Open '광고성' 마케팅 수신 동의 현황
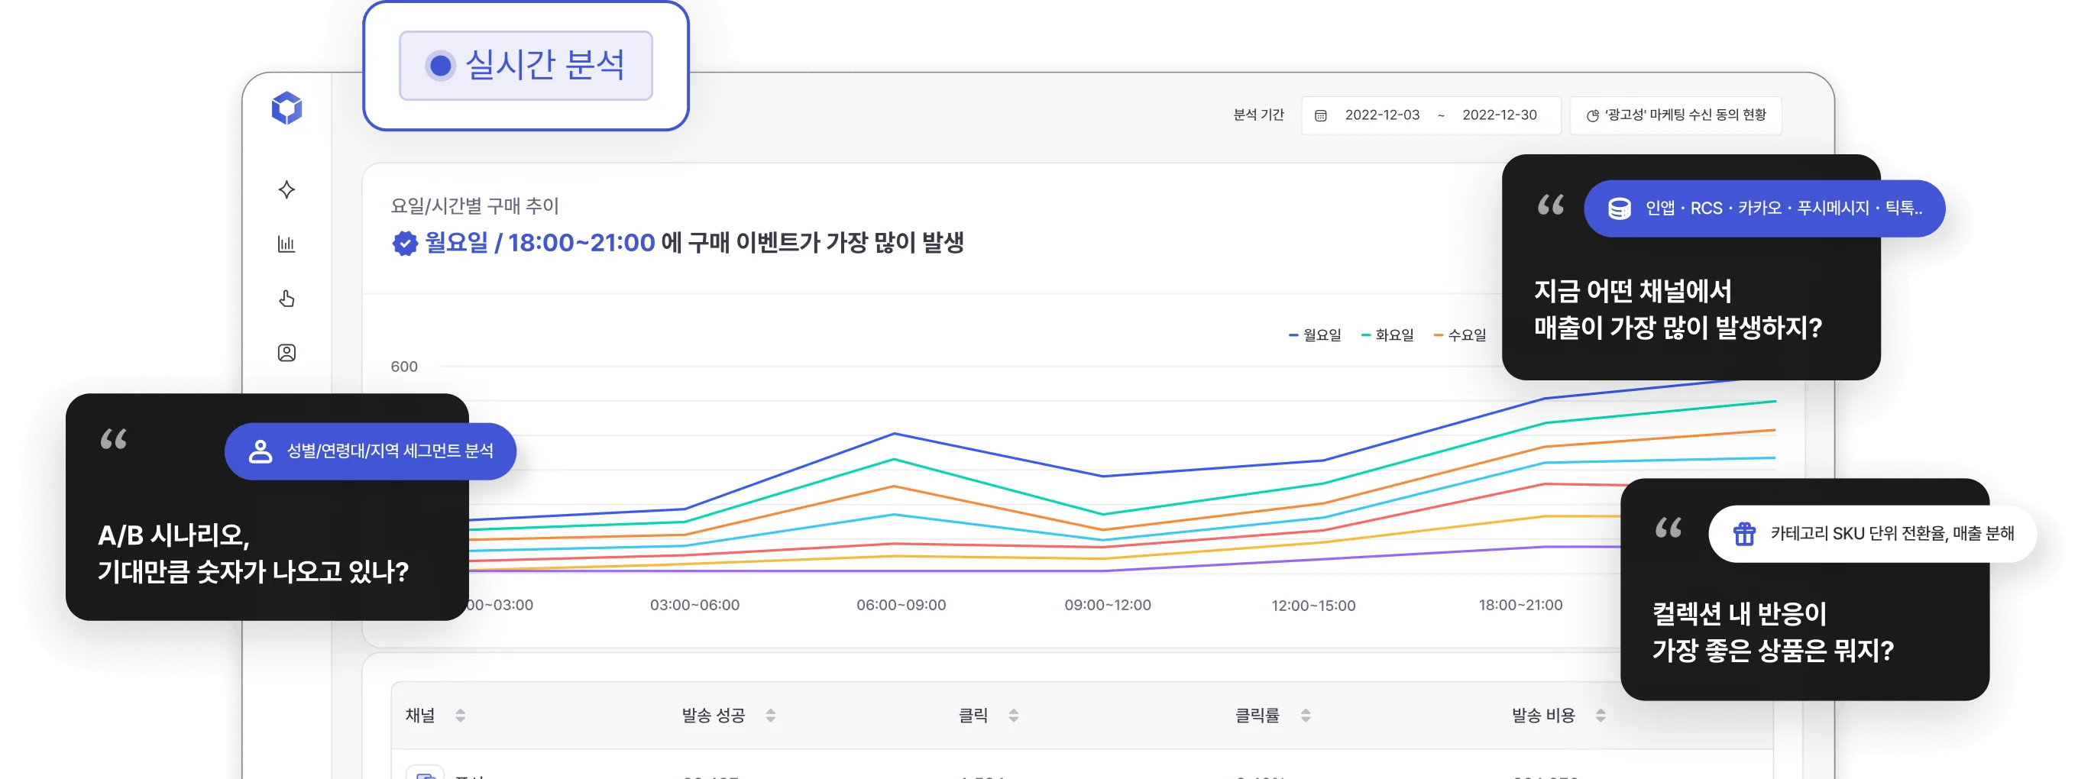 tap(1675, 115)
